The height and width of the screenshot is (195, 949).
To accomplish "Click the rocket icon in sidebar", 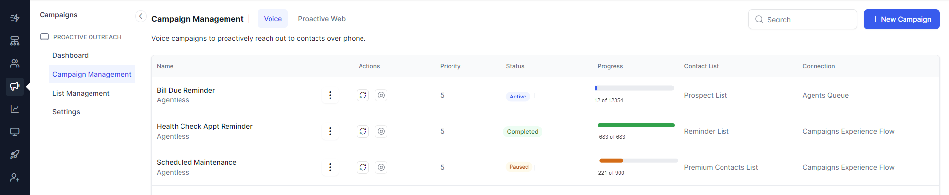I will [15, 154].
